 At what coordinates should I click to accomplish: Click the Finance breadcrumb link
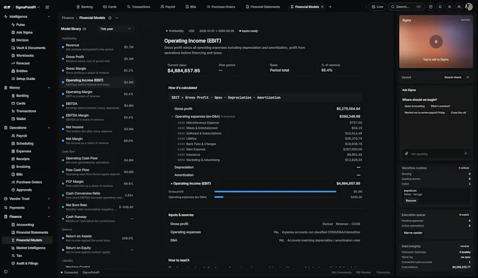tap(68, 18)
